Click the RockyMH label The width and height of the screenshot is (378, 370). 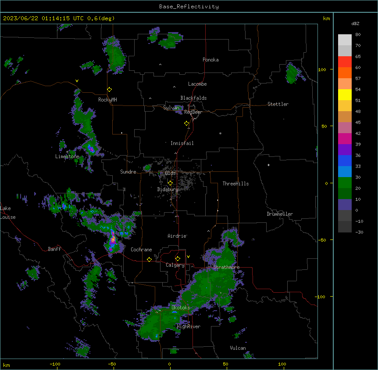(x=107, y=100)
